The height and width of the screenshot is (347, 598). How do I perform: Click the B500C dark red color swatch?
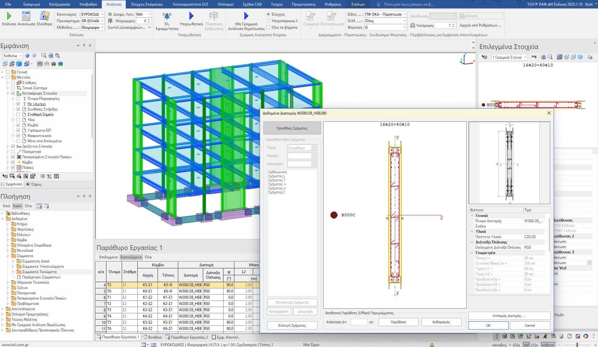[334, 215]
